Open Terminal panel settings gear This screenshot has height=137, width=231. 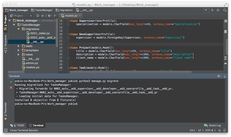pos(219,76)
